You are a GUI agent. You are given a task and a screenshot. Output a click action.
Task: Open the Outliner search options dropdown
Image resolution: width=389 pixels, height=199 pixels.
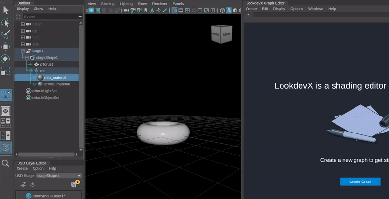[x=80, y=17]
